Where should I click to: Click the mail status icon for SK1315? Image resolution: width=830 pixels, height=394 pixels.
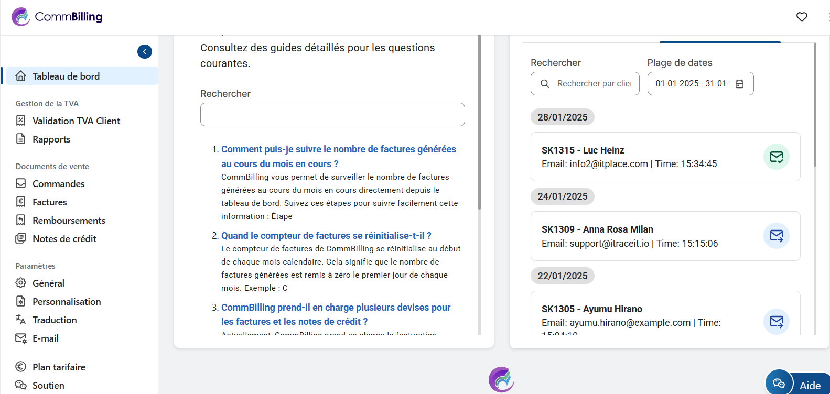coord(776,157)
